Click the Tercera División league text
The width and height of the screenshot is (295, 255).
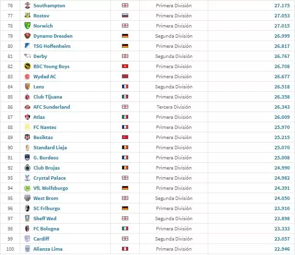174,107
